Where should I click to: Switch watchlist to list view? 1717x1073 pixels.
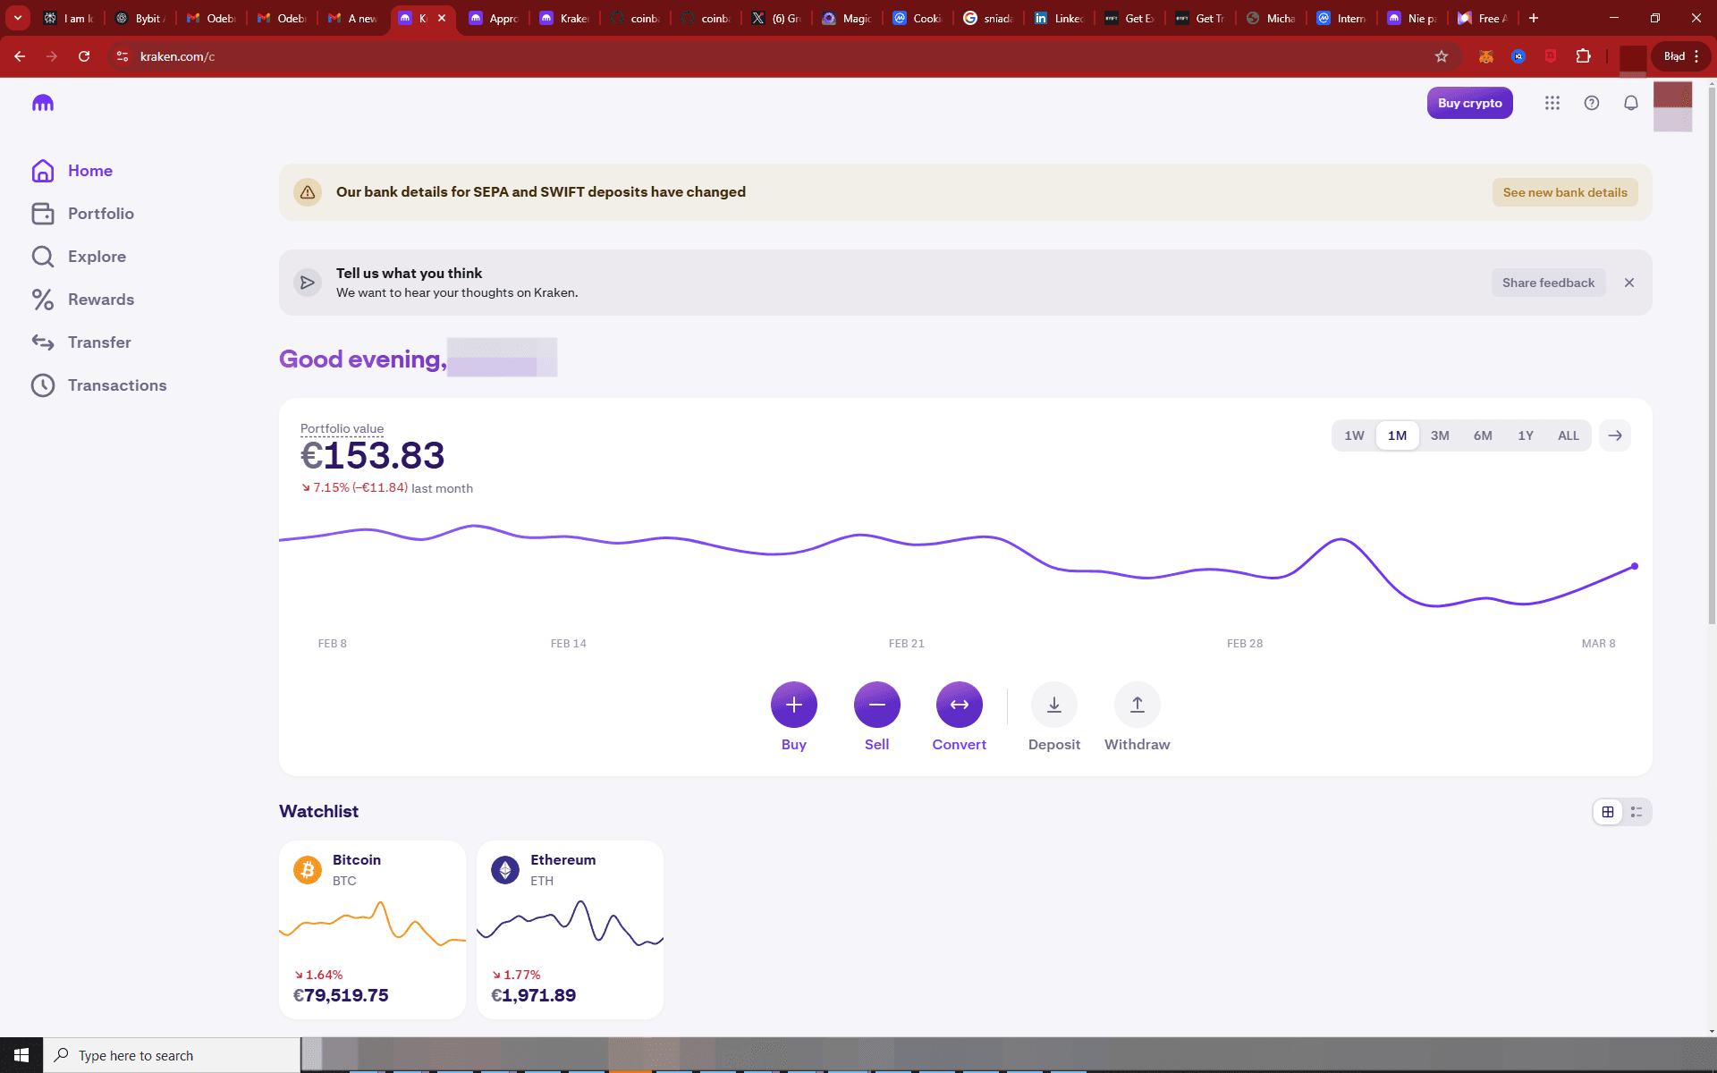tap(1637, 812)
